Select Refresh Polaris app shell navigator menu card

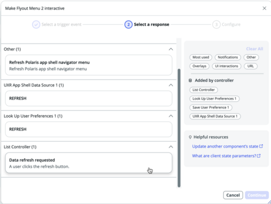89,65
